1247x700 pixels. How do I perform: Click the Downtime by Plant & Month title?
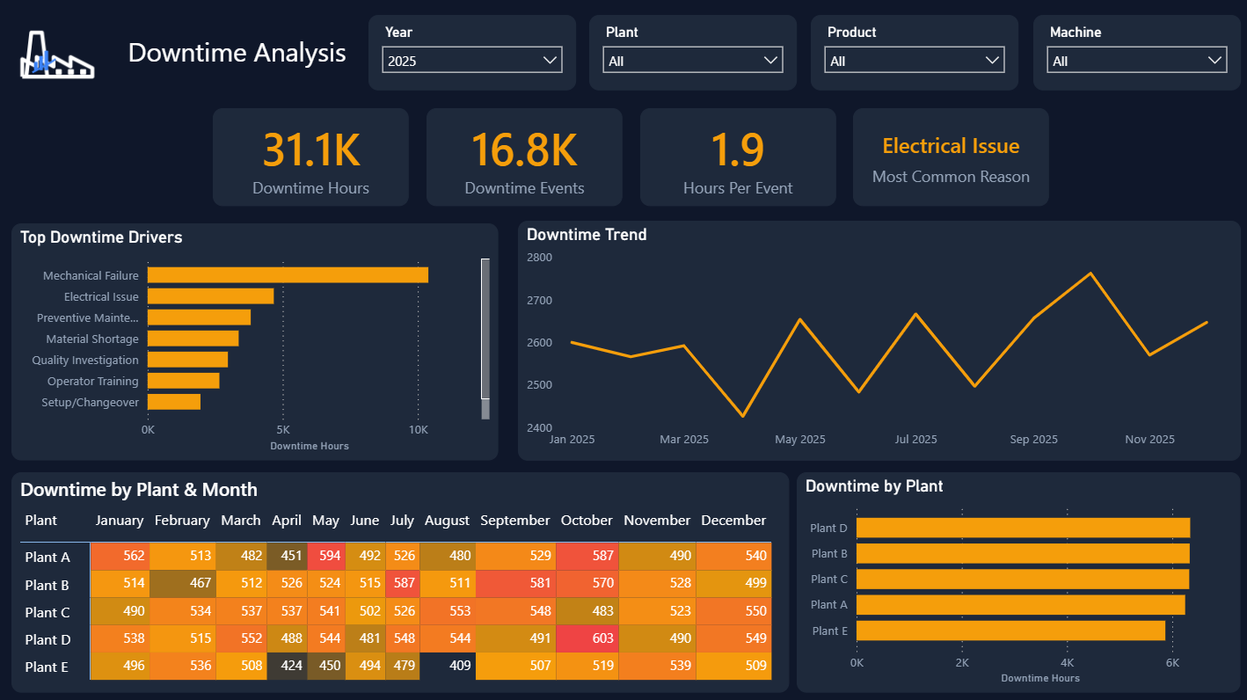pos(139,490)
